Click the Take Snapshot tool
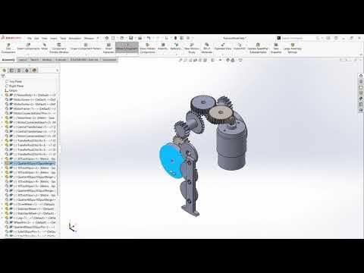The height and width of the screenshot is (273, 364). coord(276,48)
